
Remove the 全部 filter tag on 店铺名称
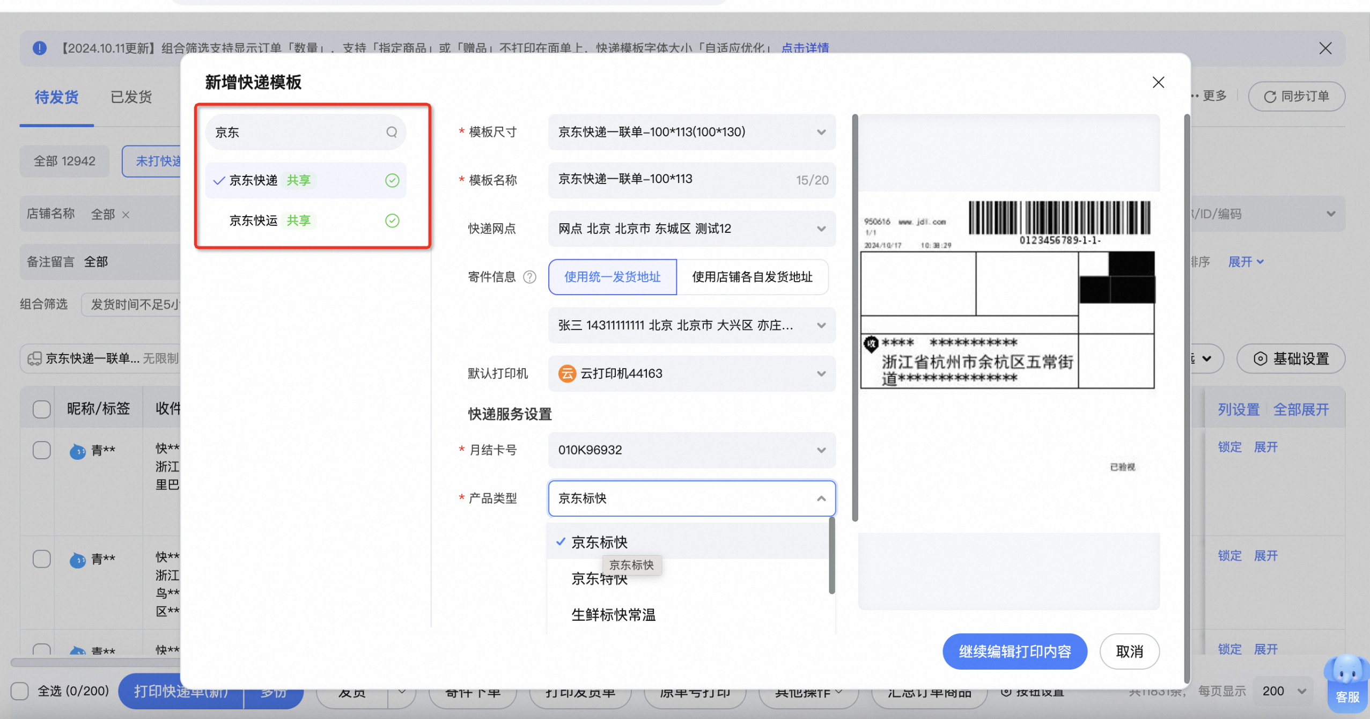point(126,215)
